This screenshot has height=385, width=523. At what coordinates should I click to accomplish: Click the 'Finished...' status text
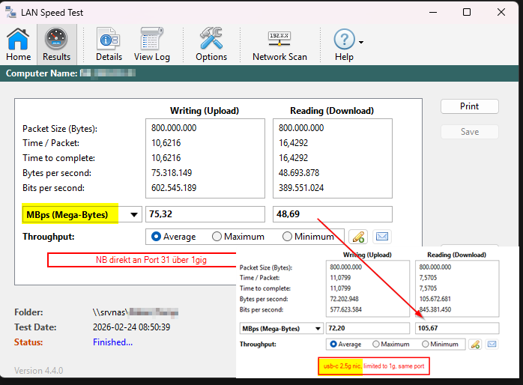coord(112,342)
